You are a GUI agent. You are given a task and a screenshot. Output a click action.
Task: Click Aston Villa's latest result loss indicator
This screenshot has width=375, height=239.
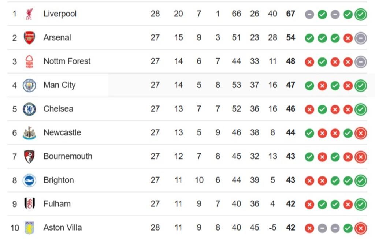click(x=361, y=228)
